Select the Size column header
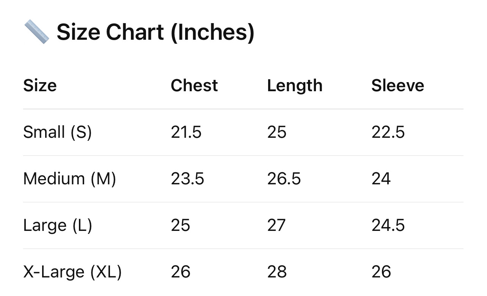The width and height of the screenshot is (487, 296). coord(40,85)
